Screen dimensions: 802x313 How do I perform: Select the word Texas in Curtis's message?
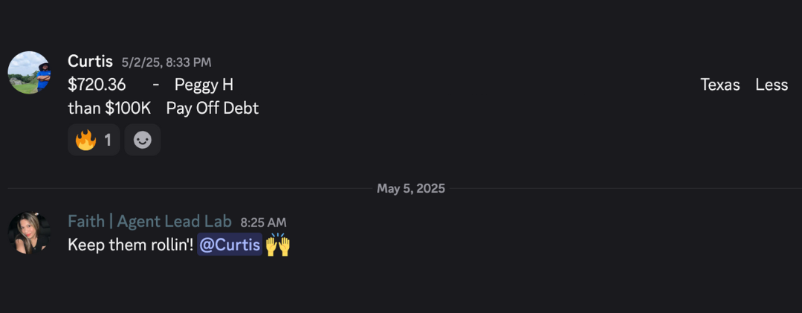720,85
